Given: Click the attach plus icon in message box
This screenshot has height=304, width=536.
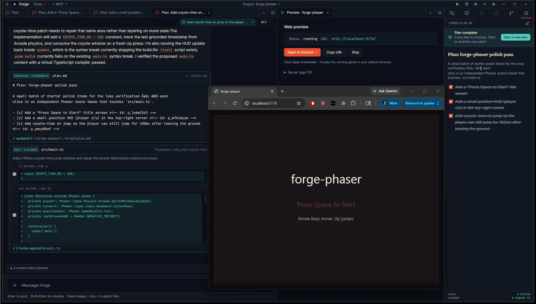Looking at the screenshot, I should point(15,285).
